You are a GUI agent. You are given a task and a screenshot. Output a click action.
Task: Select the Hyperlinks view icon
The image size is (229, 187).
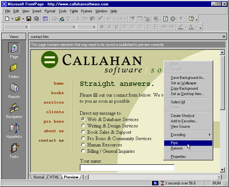(x=14, y=129)
